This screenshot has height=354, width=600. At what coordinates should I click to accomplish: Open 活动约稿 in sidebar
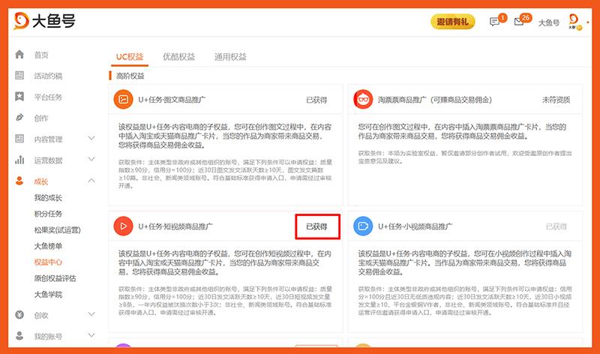(x=48, y=76)
